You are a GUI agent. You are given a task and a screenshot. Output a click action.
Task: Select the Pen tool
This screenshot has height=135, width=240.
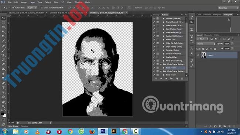pos(3,83)
